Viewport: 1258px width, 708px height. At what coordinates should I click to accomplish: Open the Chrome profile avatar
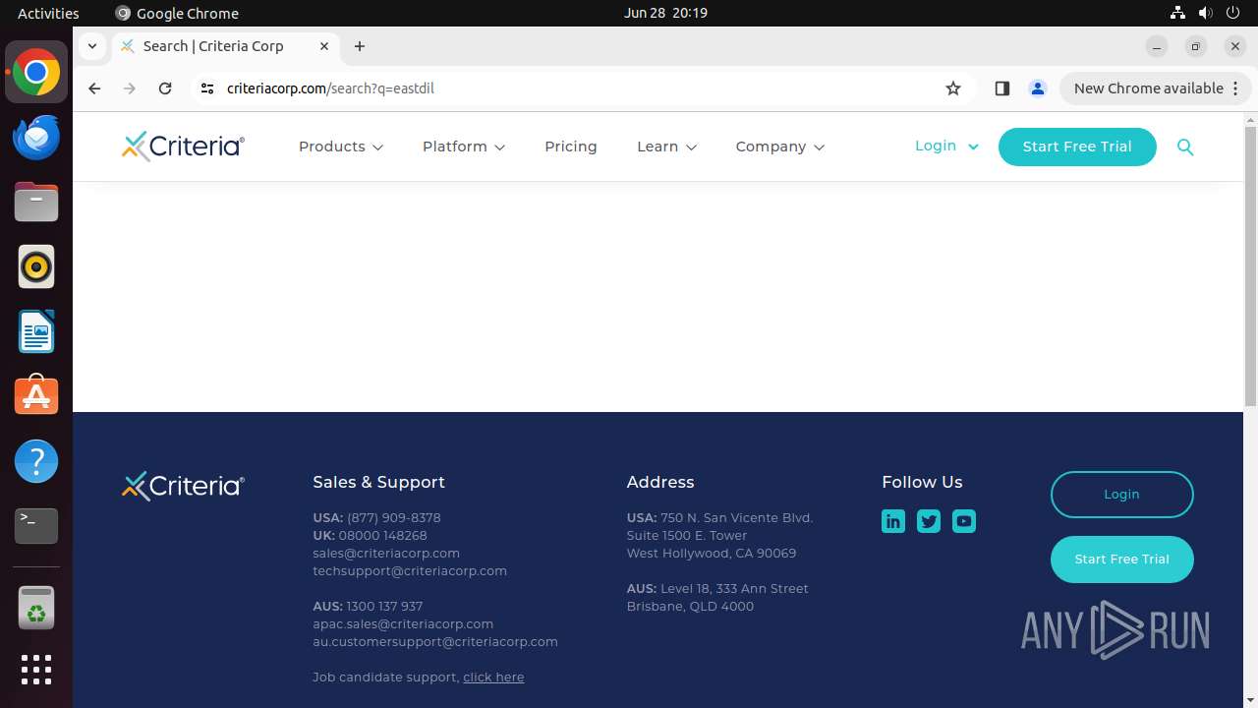coord(1038,88)
